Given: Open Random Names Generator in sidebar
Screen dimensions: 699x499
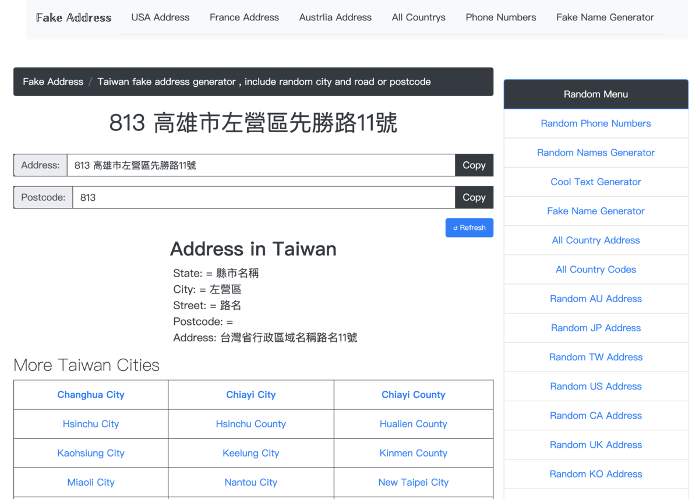Looking at the screenshot, I should tap(596, 153).
